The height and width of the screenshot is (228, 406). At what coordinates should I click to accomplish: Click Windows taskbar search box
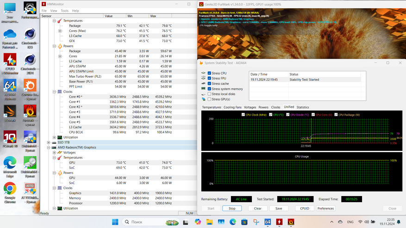151,222
